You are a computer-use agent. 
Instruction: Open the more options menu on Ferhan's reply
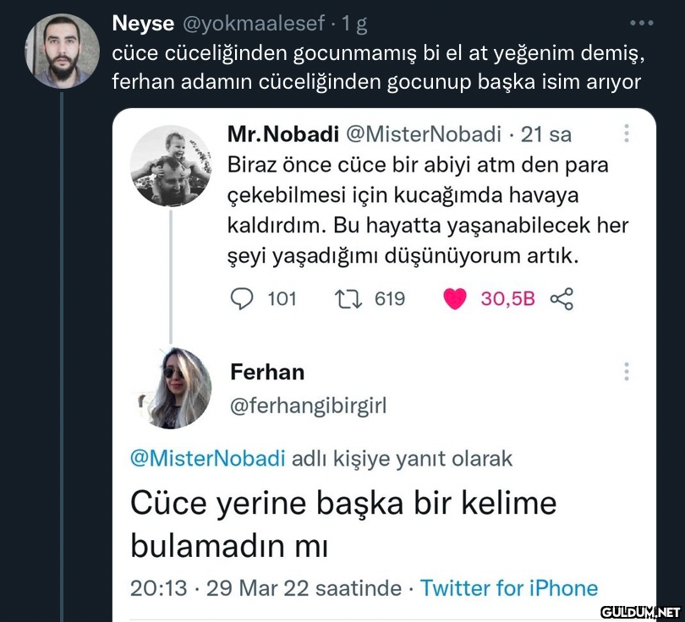pos(626,372)
